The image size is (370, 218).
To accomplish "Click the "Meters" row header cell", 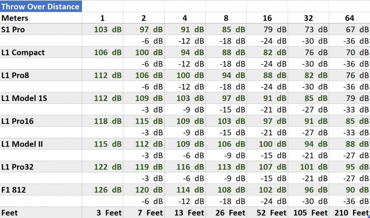I will [15, 18].
